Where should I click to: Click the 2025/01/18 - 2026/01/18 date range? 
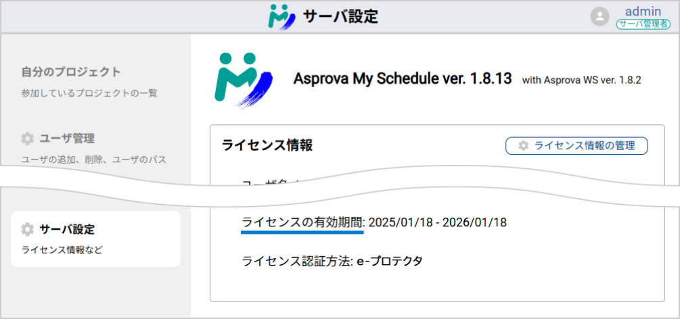[x=438, y=223]
